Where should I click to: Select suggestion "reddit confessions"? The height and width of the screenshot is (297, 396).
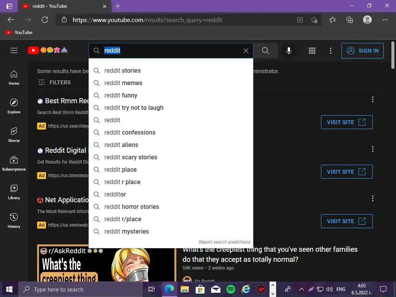pyautogui.click(x=171, y=132)
